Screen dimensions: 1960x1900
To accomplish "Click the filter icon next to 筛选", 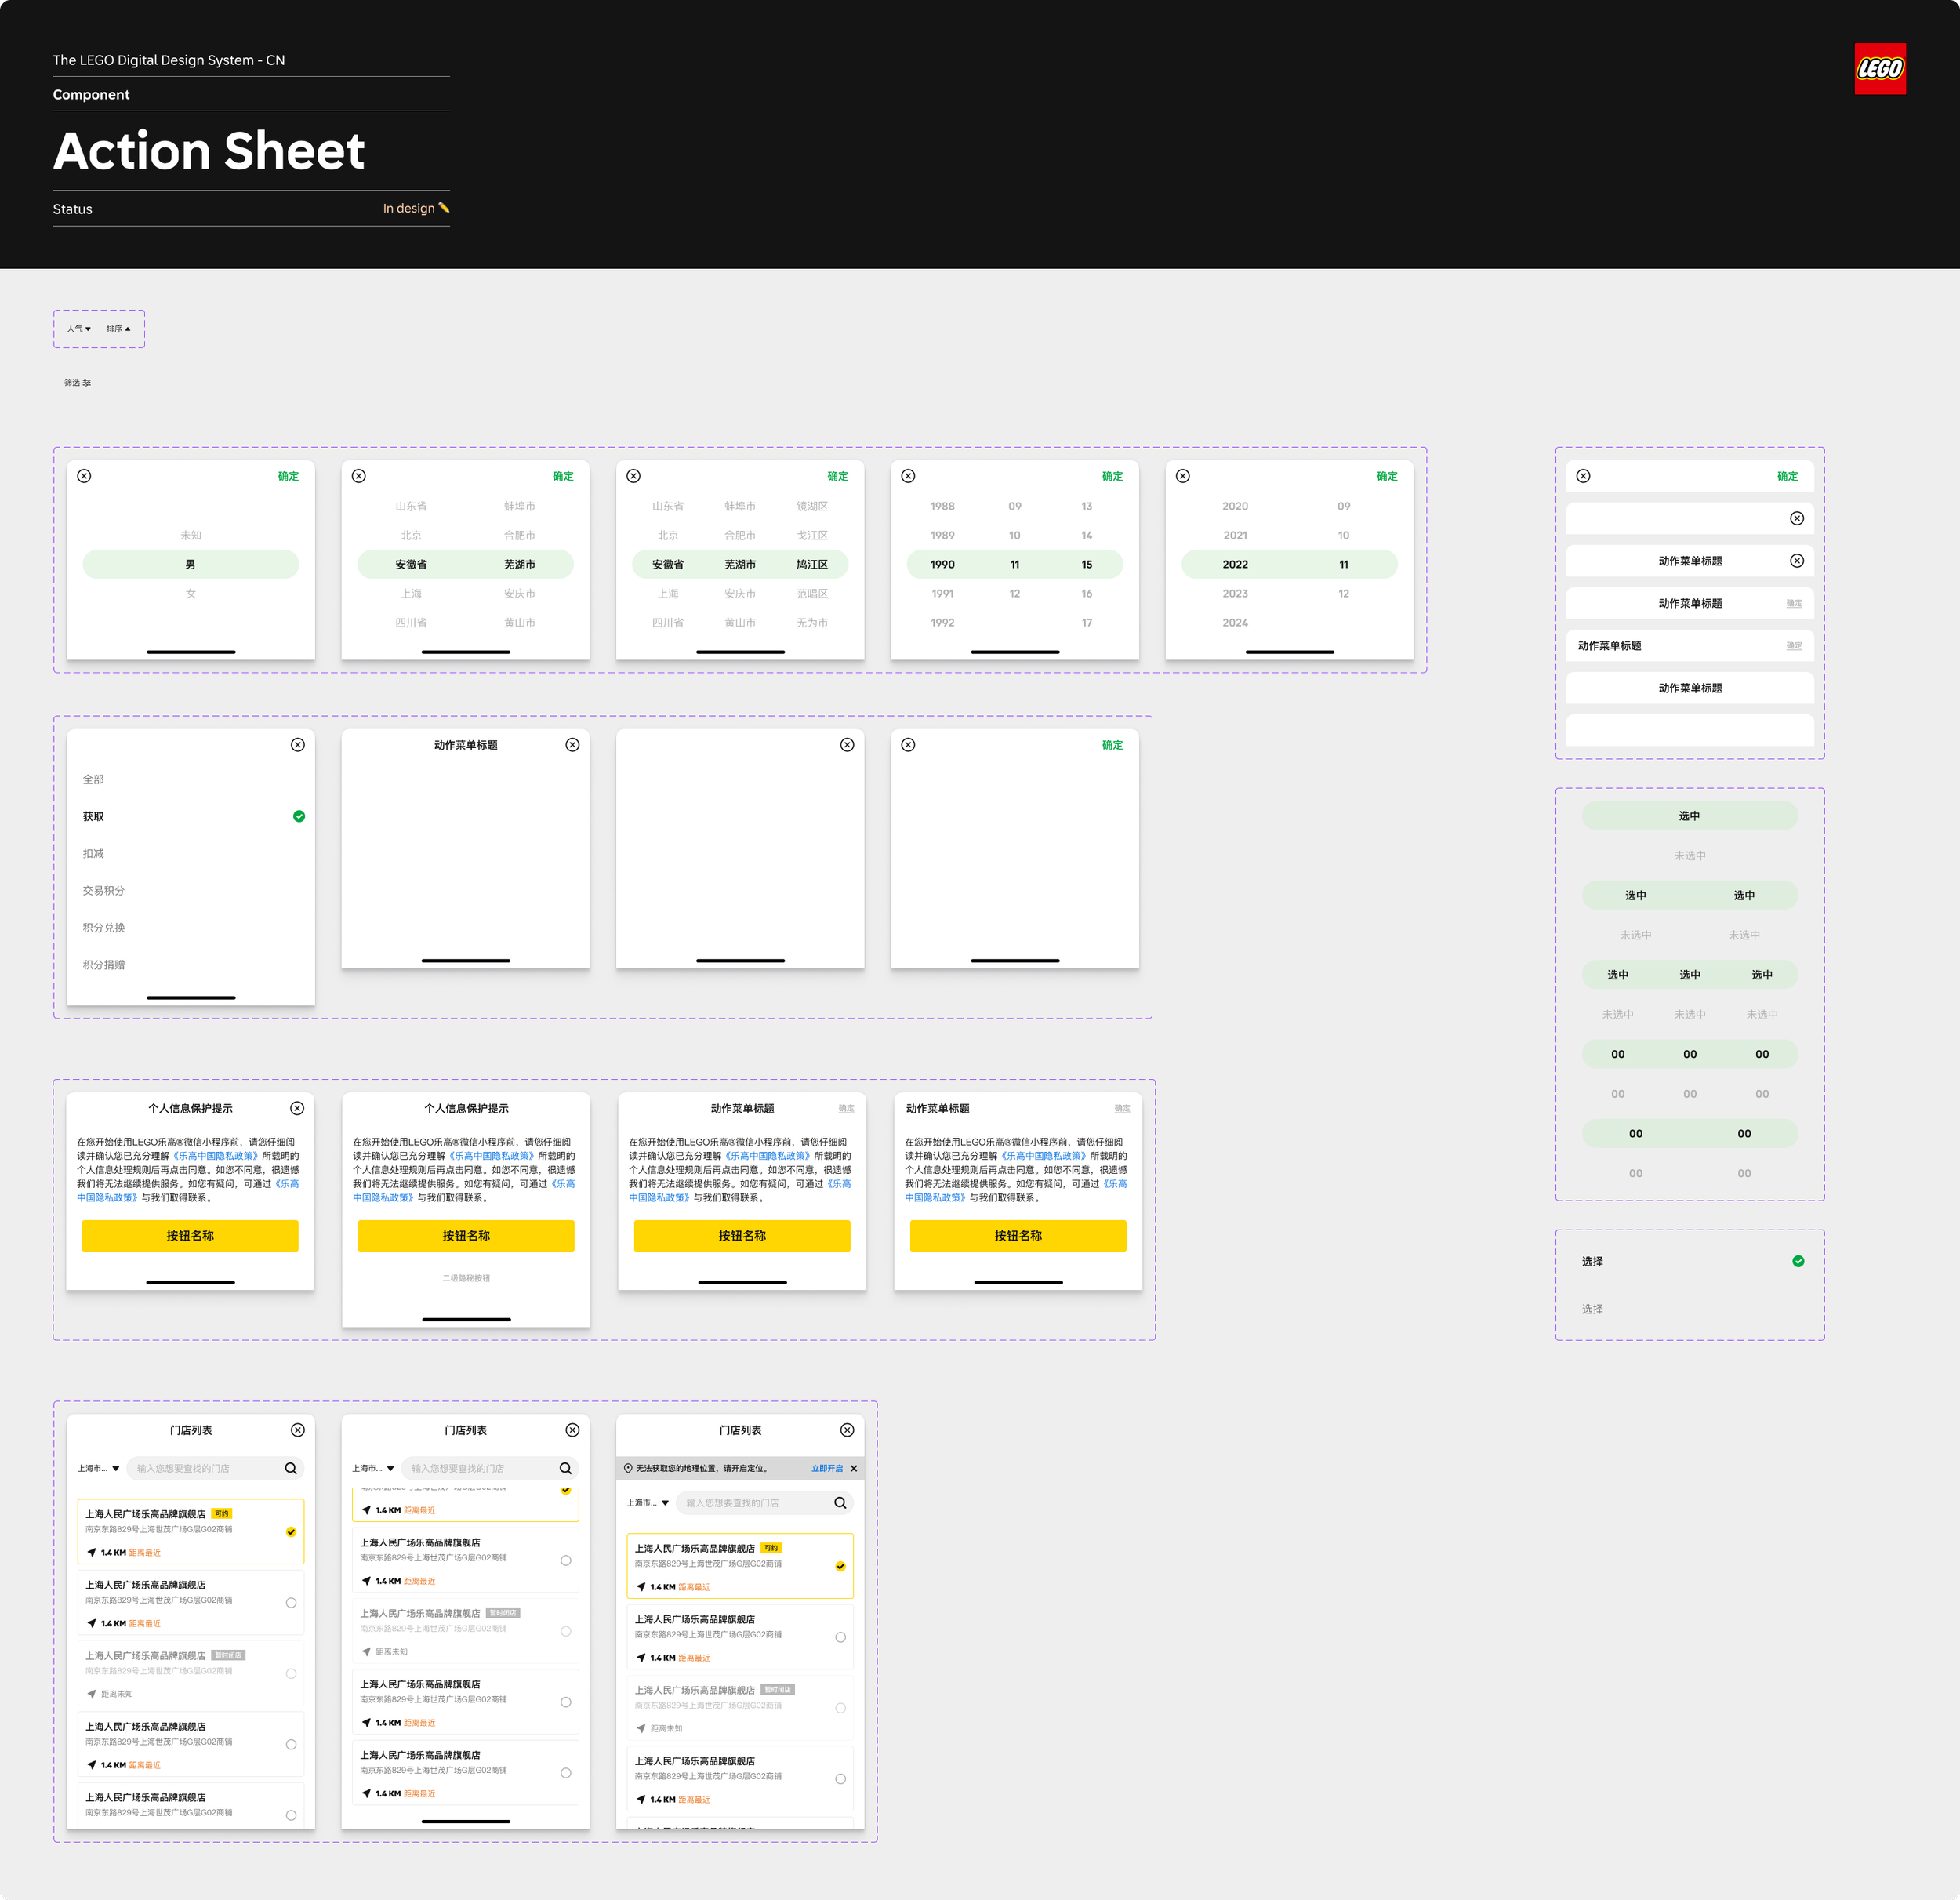I will pos(88,382).
